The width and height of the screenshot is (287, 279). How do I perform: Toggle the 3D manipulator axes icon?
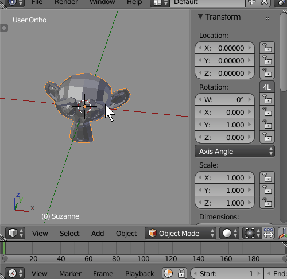283,233
